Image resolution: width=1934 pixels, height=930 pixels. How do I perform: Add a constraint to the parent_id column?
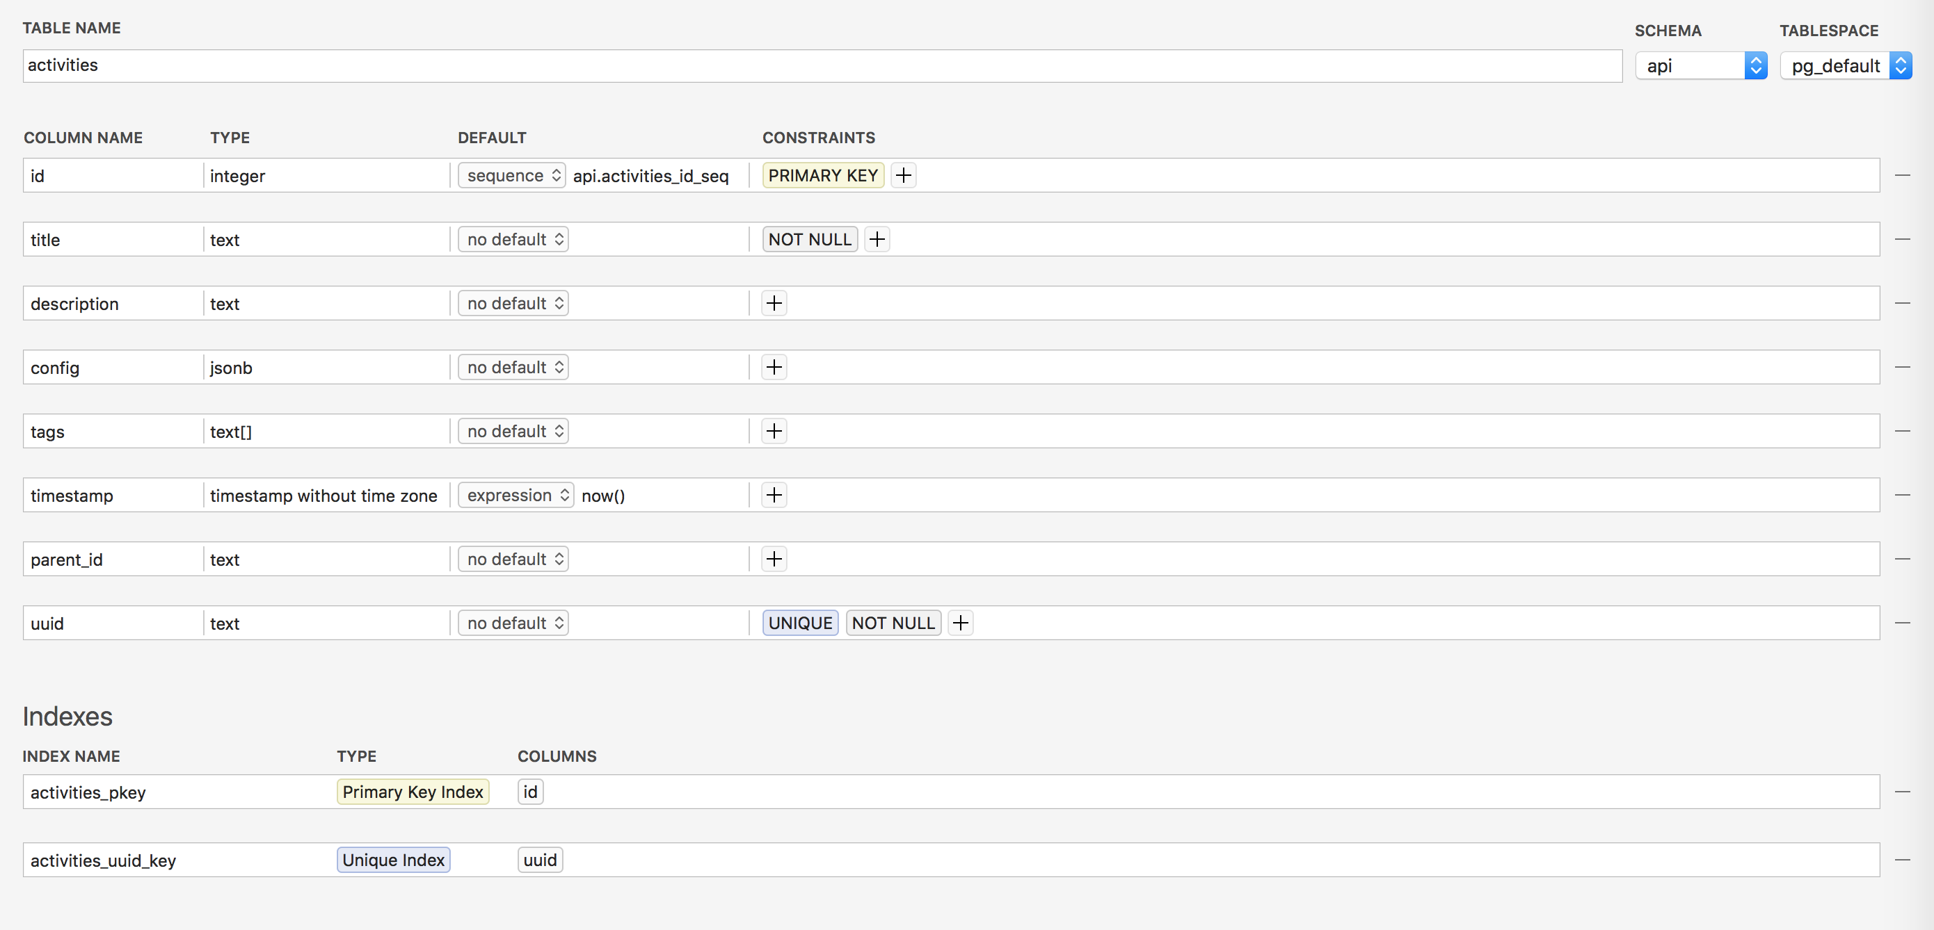774,559
